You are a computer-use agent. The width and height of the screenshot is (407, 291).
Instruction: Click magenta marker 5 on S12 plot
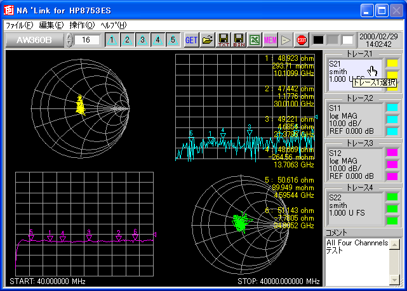pyautogui.click(x=31, y=236)
